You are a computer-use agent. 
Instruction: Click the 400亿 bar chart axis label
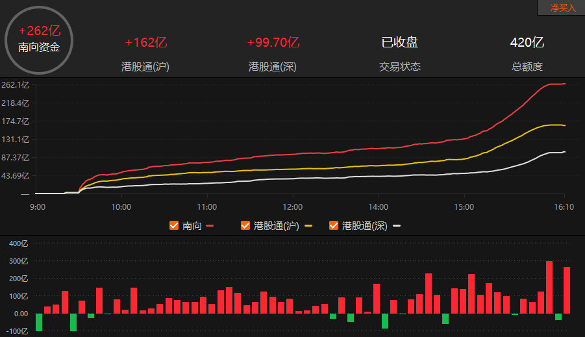click(19, 243)
